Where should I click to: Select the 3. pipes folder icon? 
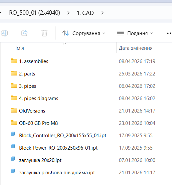click(x=14, y=85)
